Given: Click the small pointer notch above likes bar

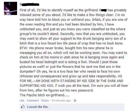Looking at the screenshot, I should click(x=26, y=103).
